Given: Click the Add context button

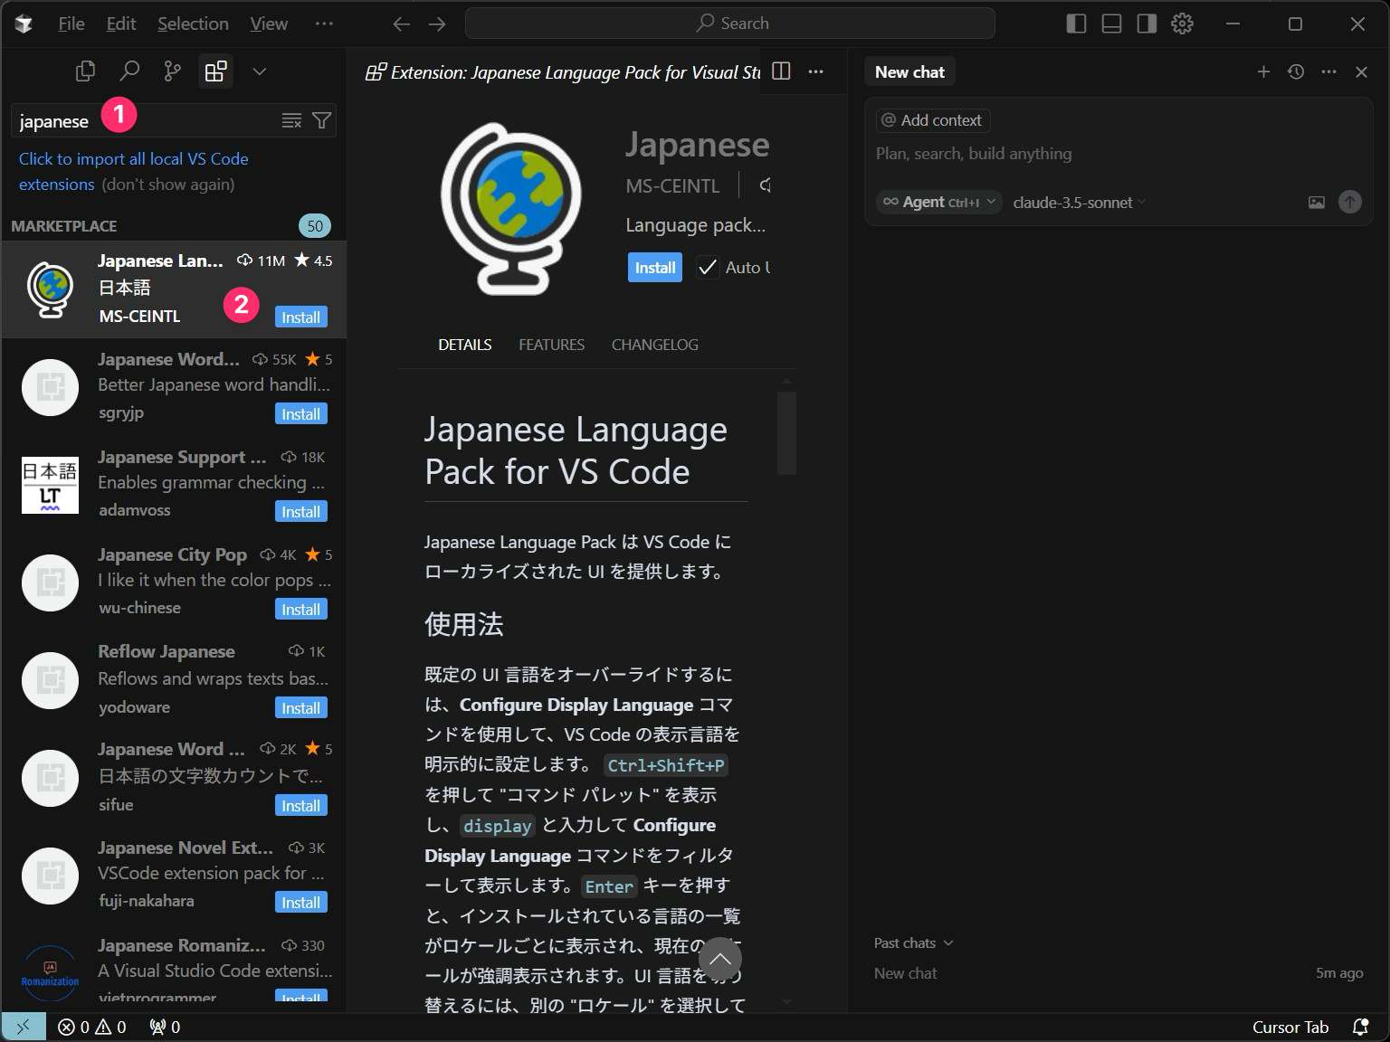Looking at the screenshot, I should tap(932, 120).
